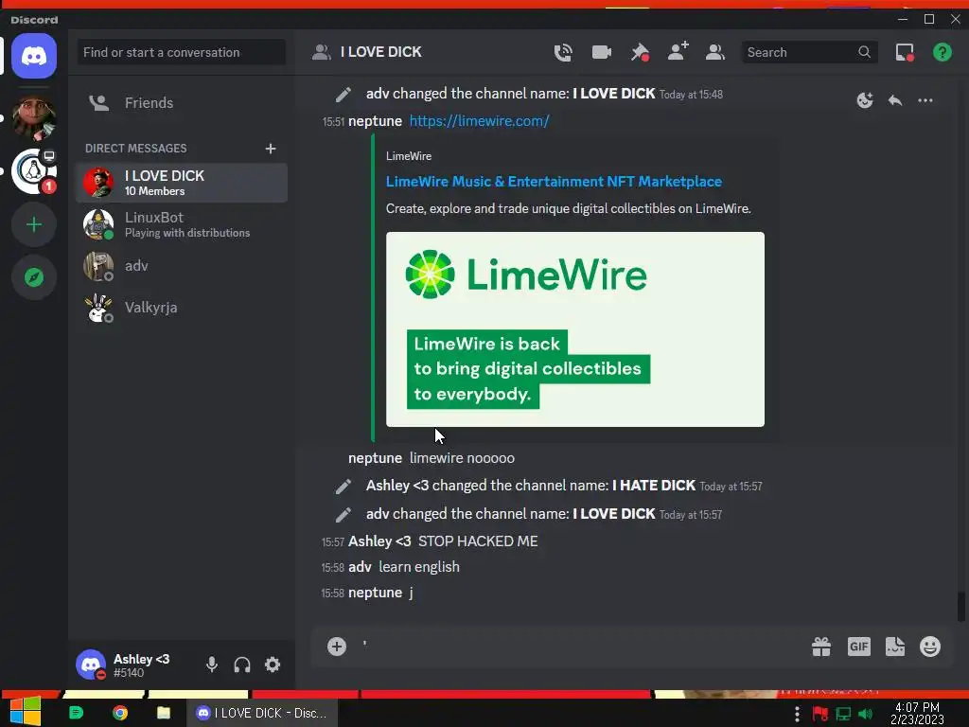Image resolution: width=969 pixels, height=727 pixels.
Task: Click the Search box in the header
Action: pos(809,53)
